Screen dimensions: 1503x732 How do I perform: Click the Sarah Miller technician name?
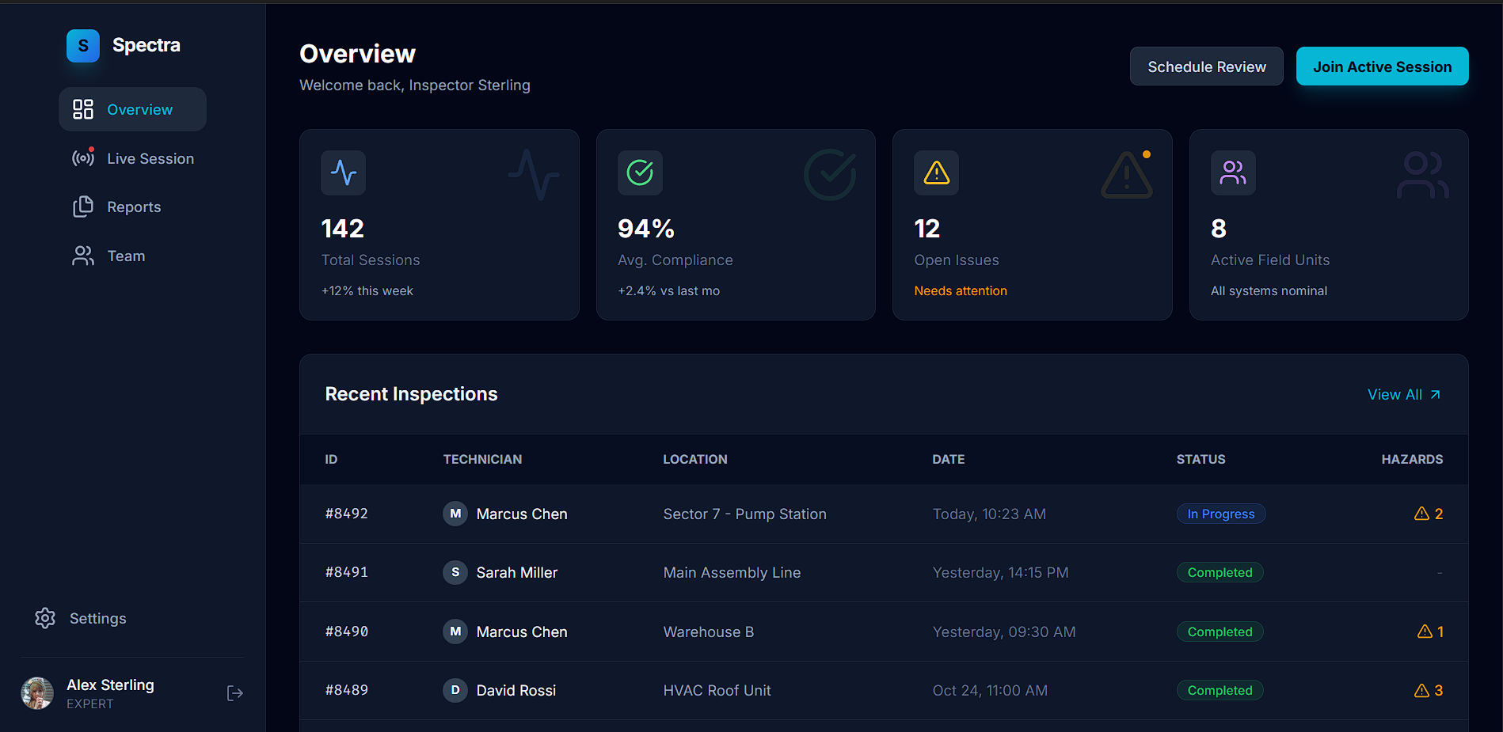[517, 572]
